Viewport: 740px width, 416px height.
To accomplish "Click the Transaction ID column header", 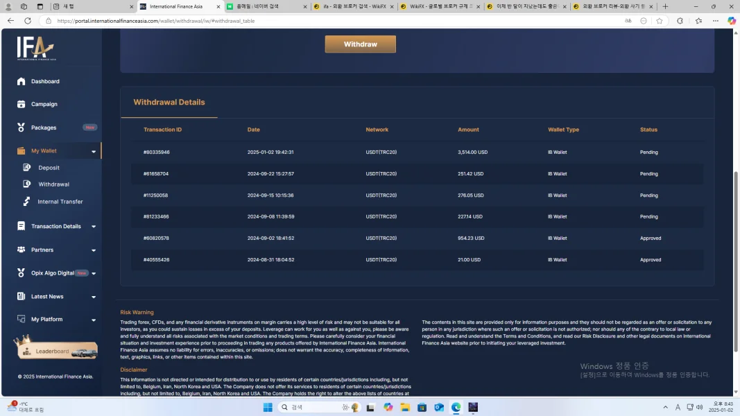I will click(x=162, y=130).
